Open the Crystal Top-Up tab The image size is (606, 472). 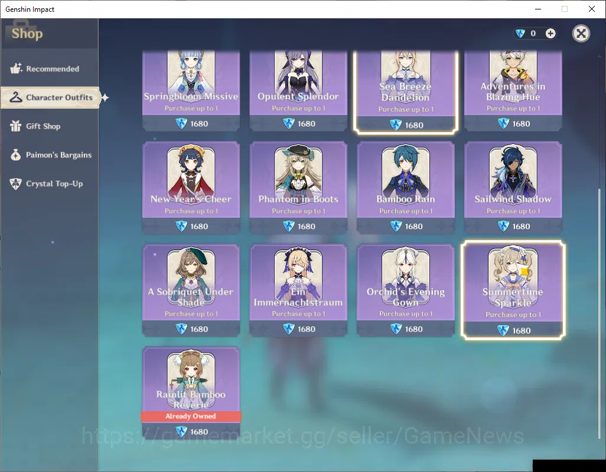tap(50, 183)
